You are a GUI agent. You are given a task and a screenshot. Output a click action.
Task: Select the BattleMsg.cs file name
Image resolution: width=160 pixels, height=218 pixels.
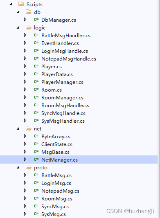pos(56,175)
